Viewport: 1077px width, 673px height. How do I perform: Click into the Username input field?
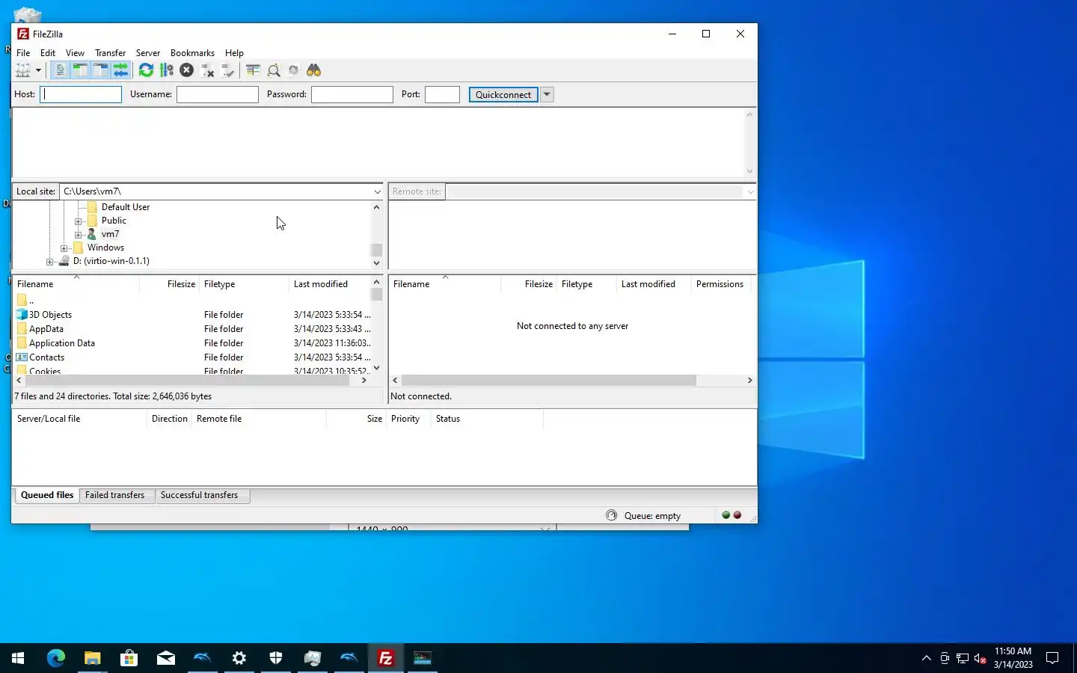click(x=218, y=94)
